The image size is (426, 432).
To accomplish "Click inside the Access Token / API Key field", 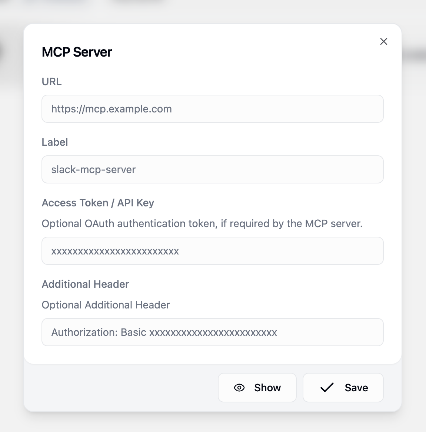I will (213, 251).
